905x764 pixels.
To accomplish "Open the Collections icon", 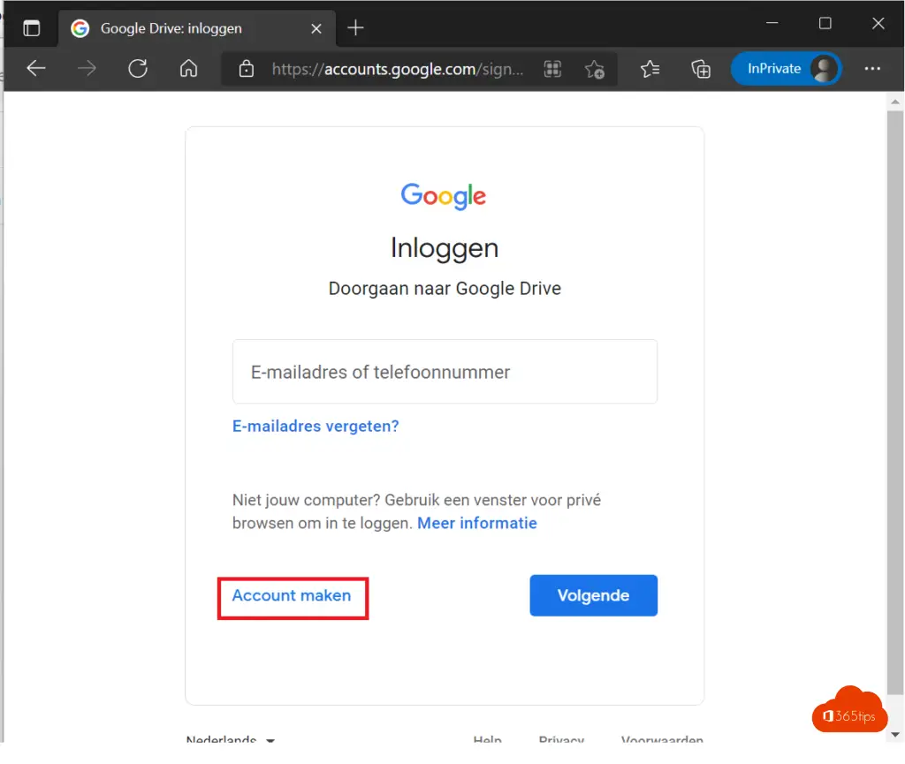I will pos(701,69).
